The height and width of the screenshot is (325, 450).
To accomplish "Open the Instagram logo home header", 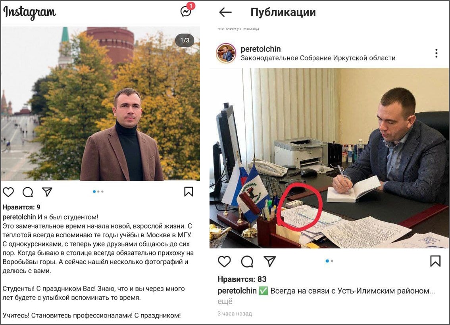I will [29, 12].
